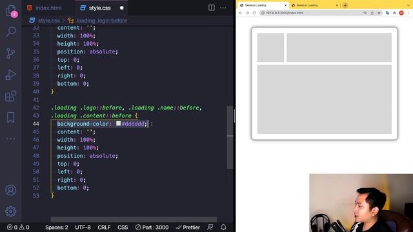Click the large content skeleton block
Screen dimensions: 413x232
(325, 99)
